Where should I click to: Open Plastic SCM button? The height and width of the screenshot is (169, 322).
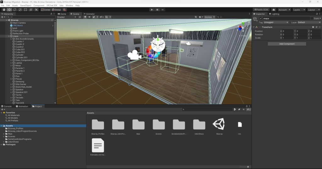(261, 10)
